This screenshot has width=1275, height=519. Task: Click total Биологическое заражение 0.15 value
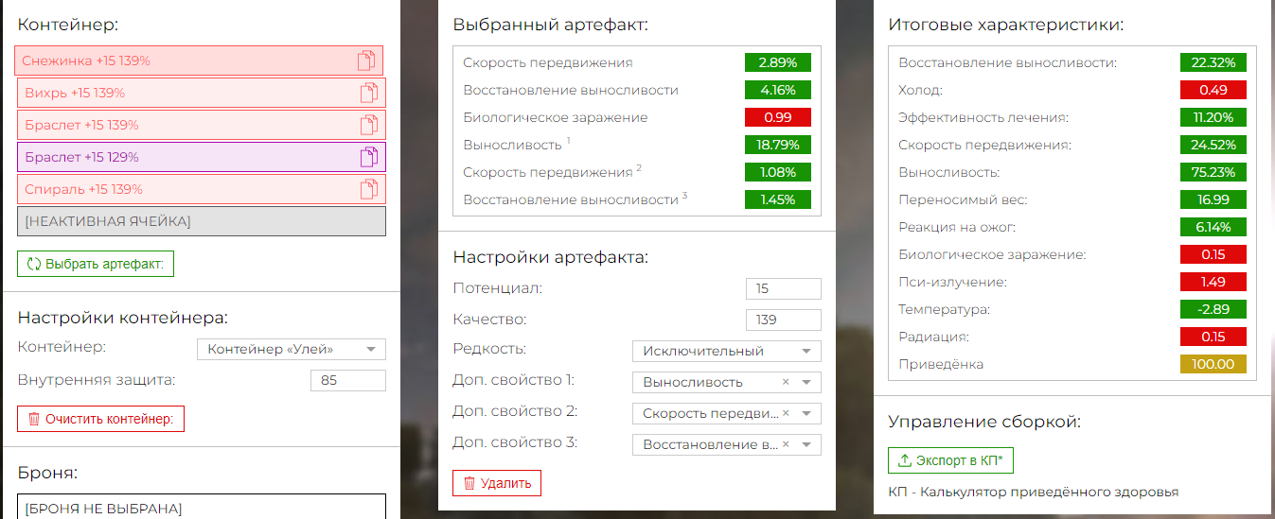1213,254
